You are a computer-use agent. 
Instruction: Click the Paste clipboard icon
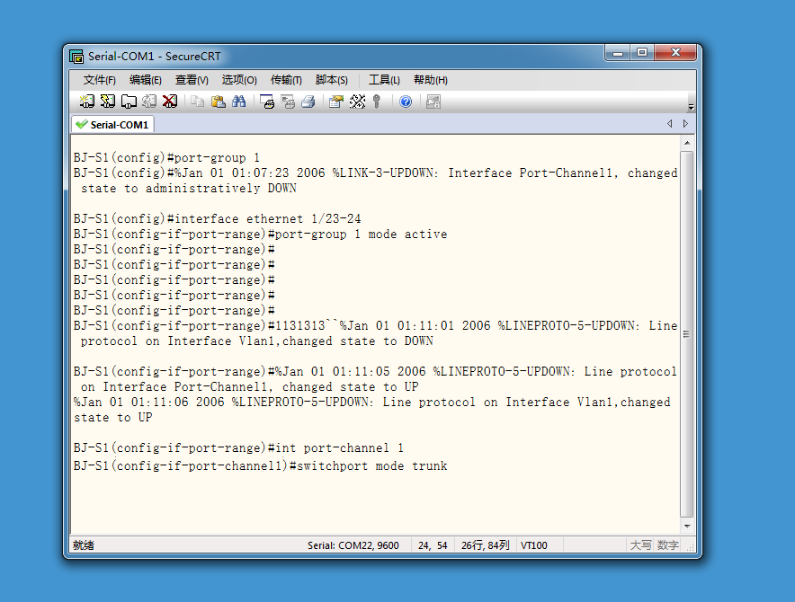(218, 102)
